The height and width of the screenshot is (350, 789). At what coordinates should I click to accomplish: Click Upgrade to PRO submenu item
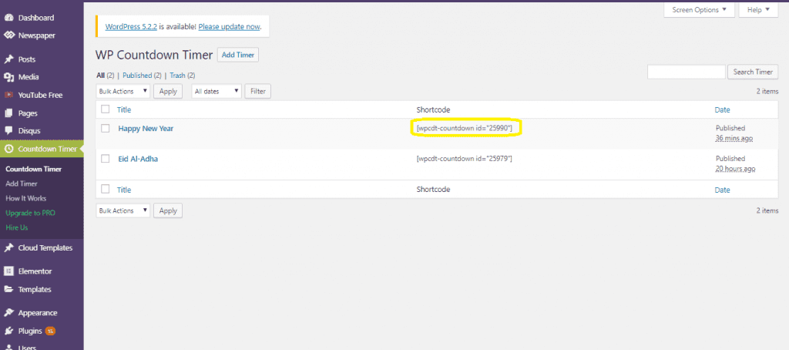[x=30, y=213]
